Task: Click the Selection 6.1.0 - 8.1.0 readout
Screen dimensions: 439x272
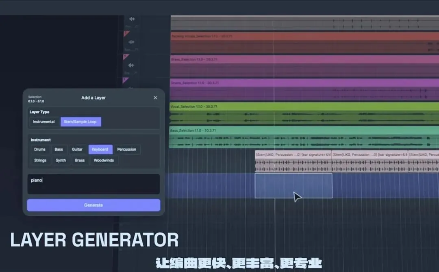Action: [x=36, y=99]
